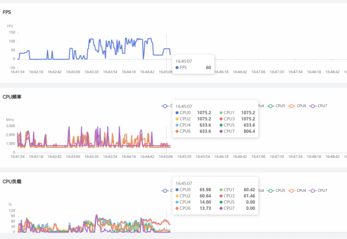Viewport: 347px width, 239px height.
Task: Click CPU2 1075.2 entry in CPU频率 tooltip
Action: pos(194,118)
